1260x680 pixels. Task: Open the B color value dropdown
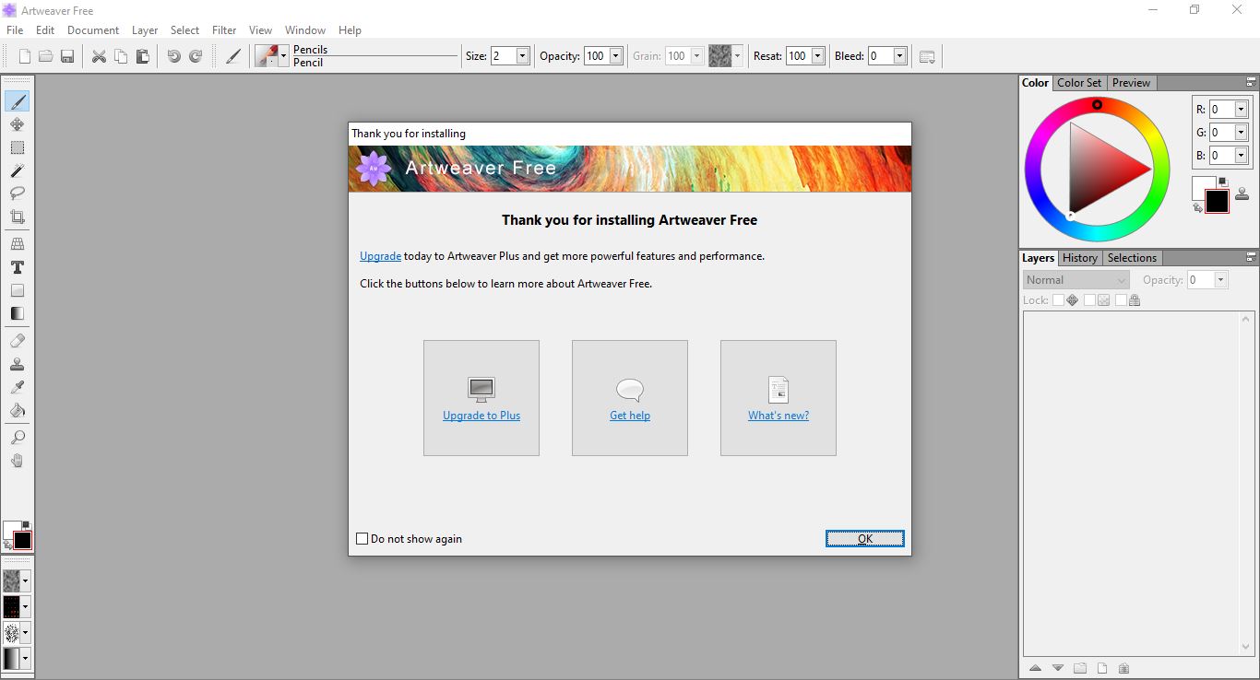coord(1241,155)
